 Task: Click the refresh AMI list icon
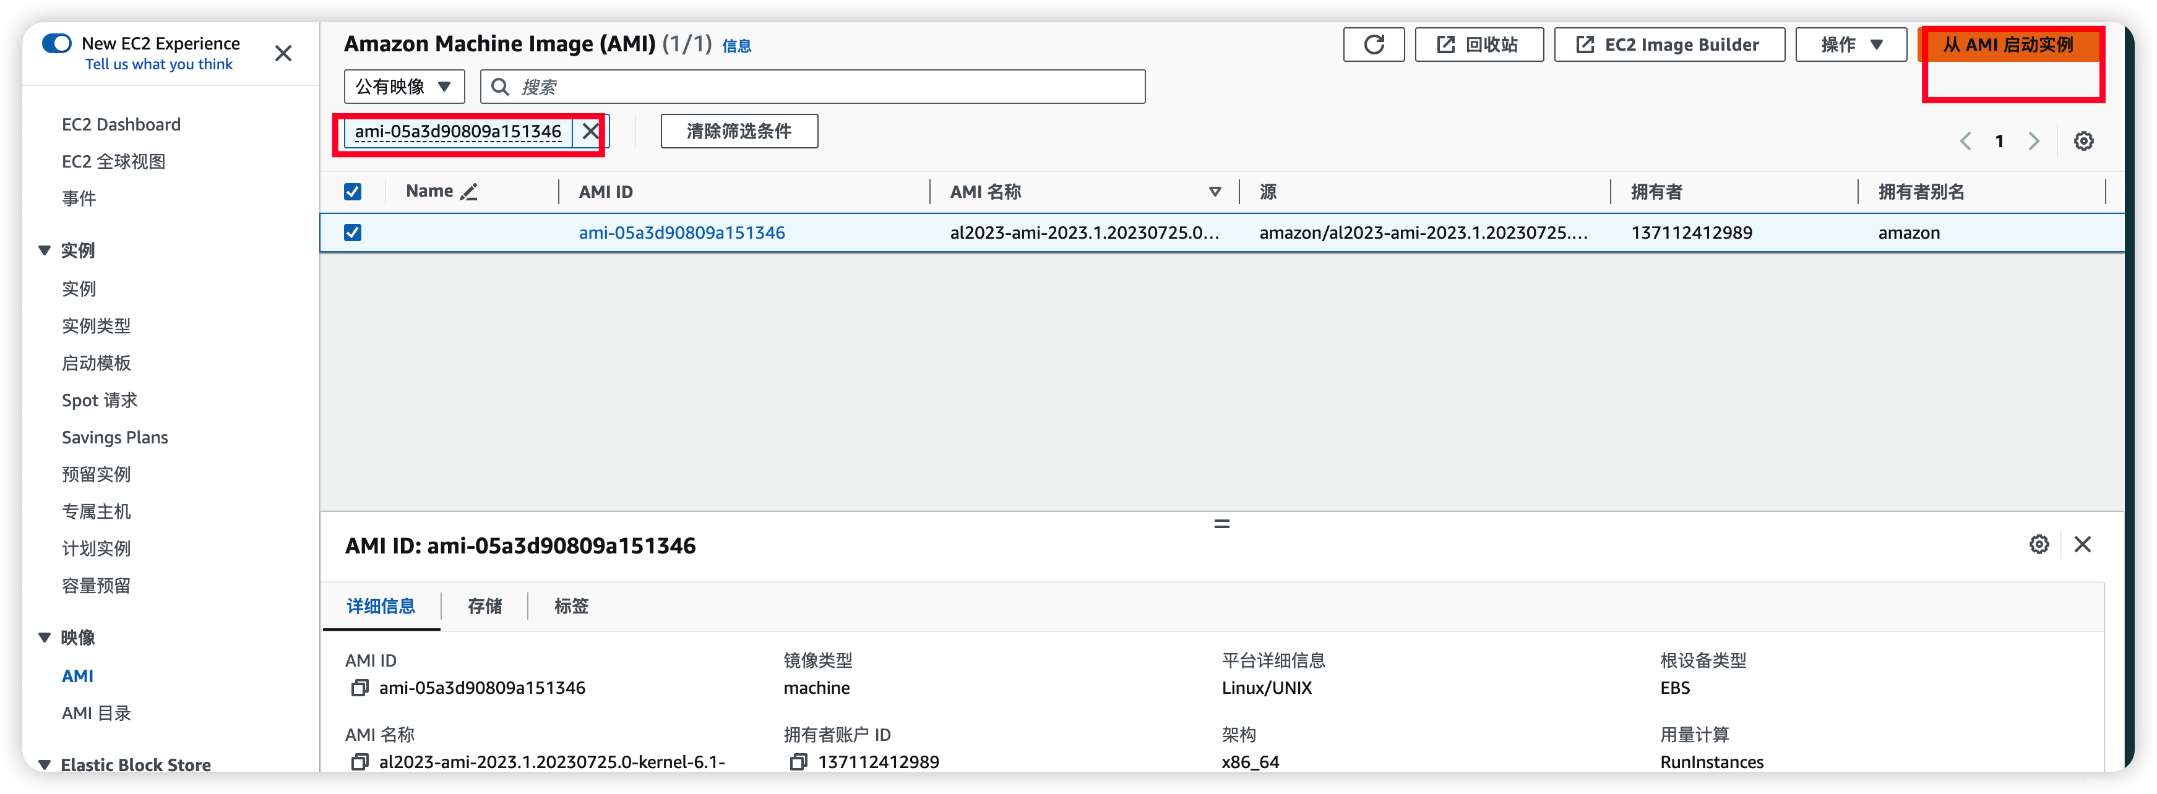click(x=1373, y=45)
